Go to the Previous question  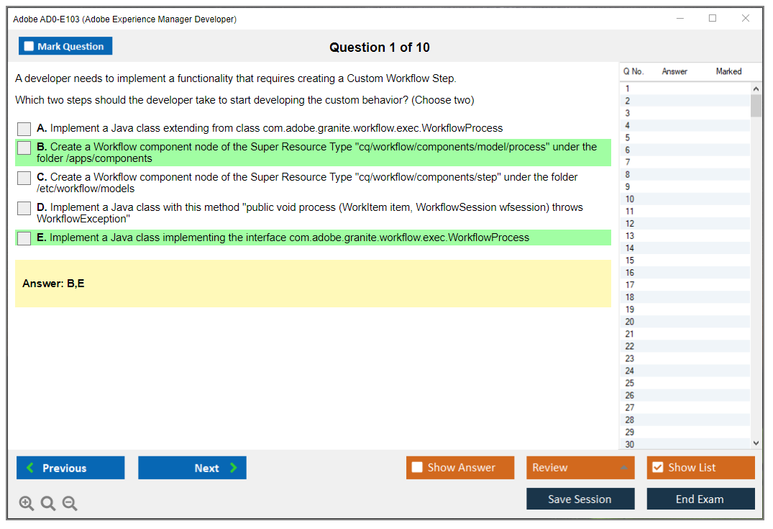click(70, 468)
